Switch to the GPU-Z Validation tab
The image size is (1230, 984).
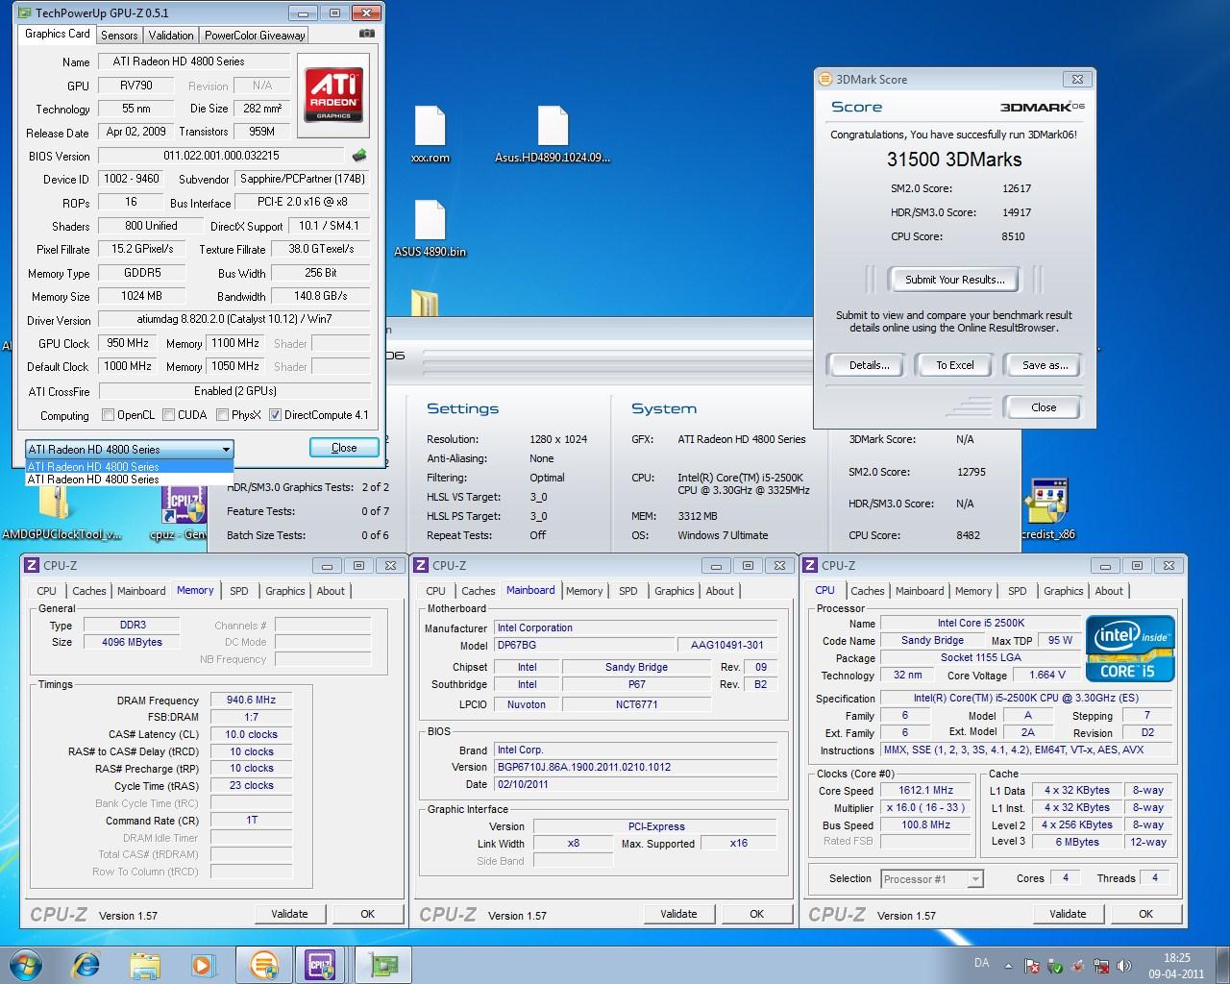point(171,36)
